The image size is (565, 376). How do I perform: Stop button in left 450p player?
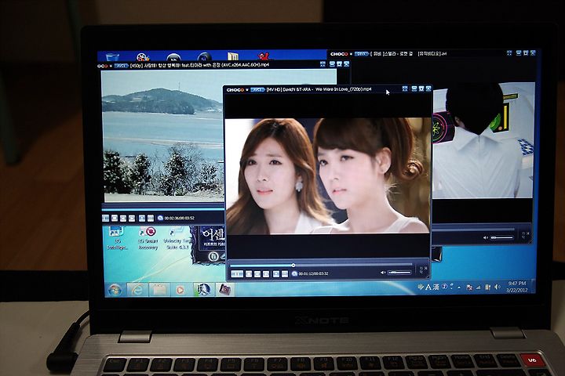click(x=115, y=219)
